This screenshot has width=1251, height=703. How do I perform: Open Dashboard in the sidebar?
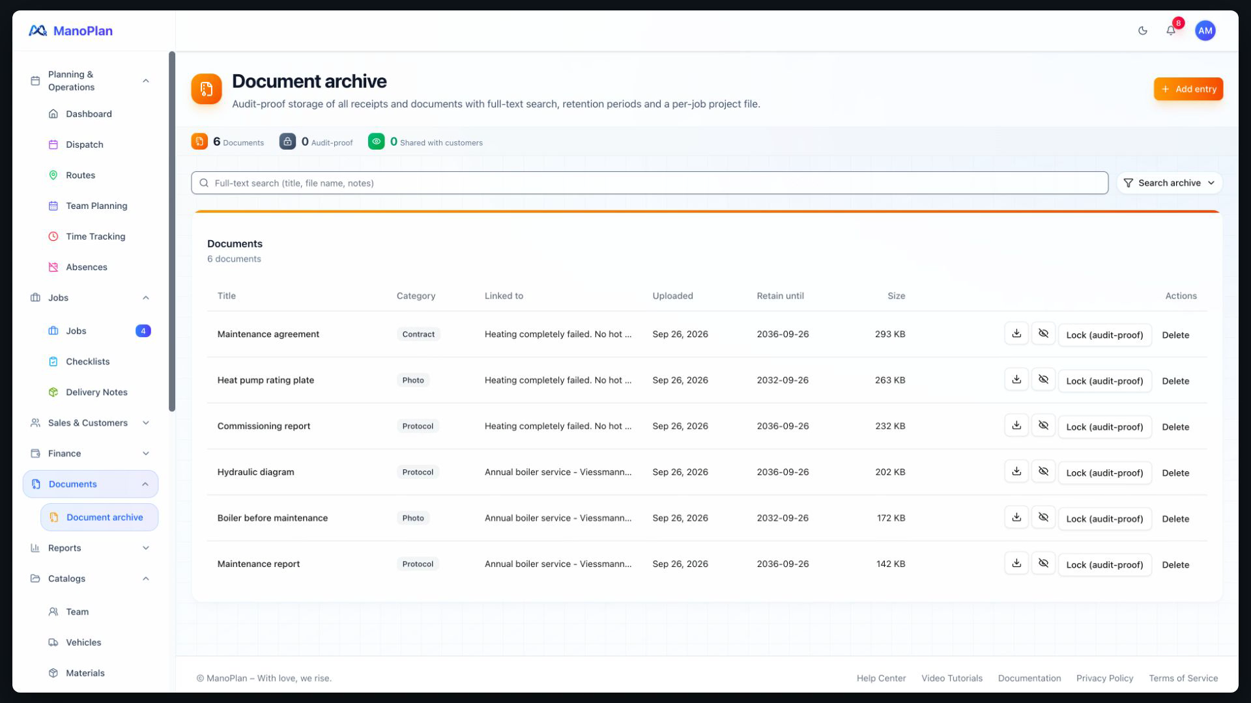coord(99,114)
